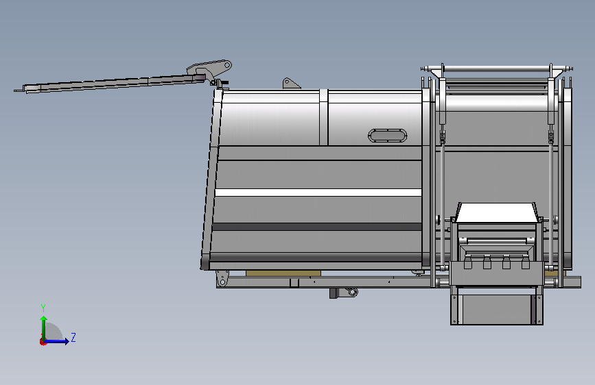Screen dimensions: 595x385
Task: Select the hinge bracket with hole above the arm
Action: pos(209,68)
